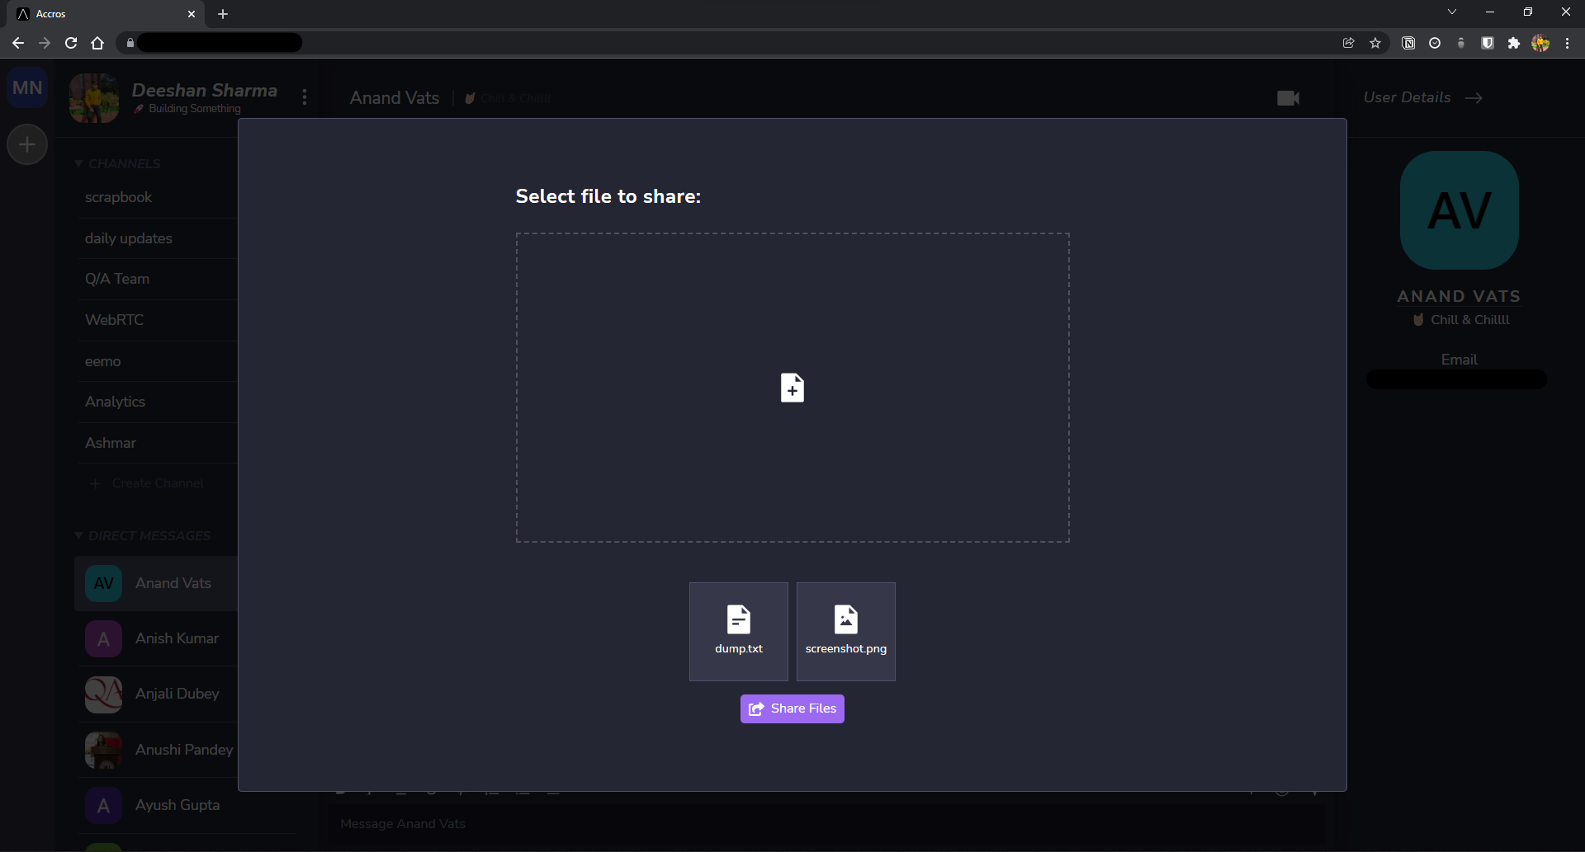1585x852 pixels.
Task: Open the Bitwarden shield extension
Action: [x=1488, y=42]
